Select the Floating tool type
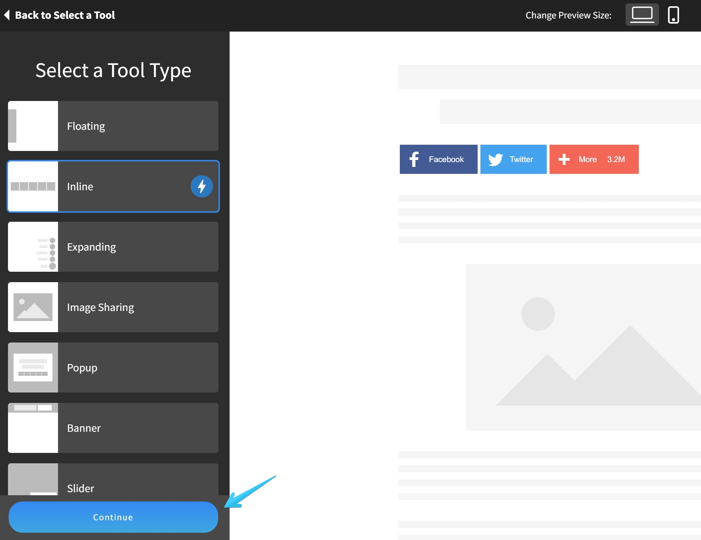 (138, 126)
